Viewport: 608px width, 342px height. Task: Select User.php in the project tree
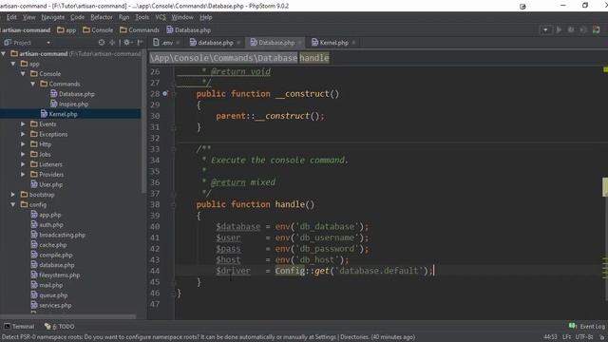click(47, 184)
